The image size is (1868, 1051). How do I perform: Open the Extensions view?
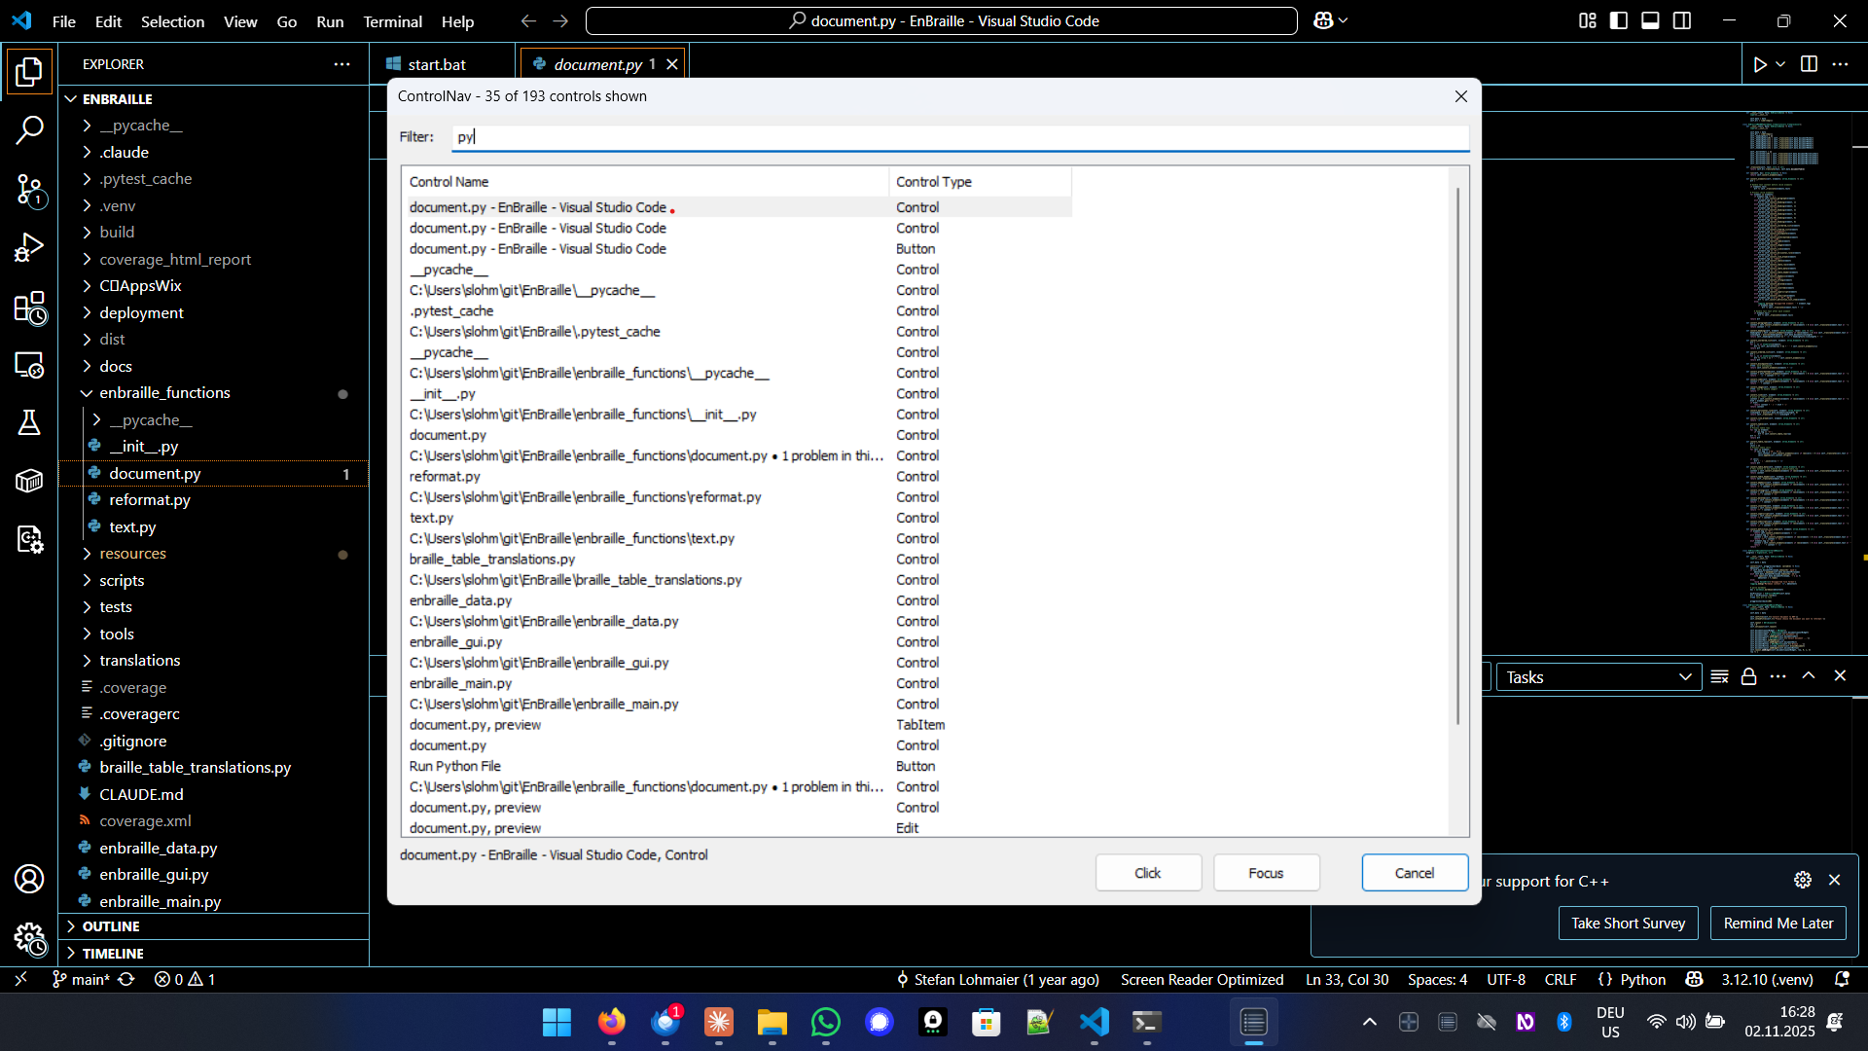(29, 309)
